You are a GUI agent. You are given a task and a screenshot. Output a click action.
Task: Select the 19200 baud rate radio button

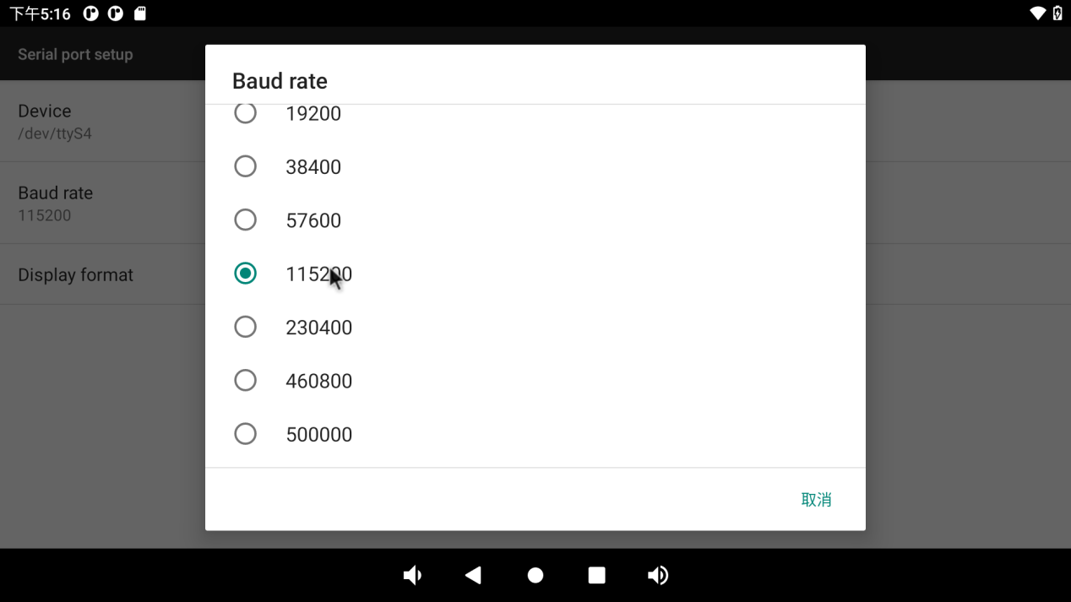(x=245, y=113)
